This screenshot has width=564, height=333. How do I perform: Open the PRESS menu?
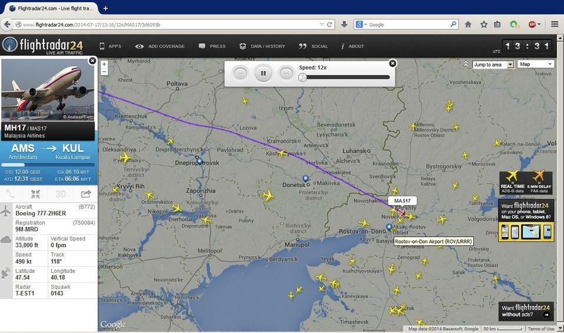click(x=212, y=46)
